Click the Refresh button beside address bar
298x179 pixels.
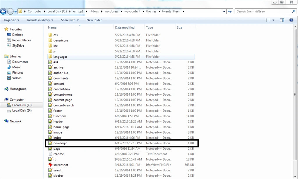click(x=230, y=11)
